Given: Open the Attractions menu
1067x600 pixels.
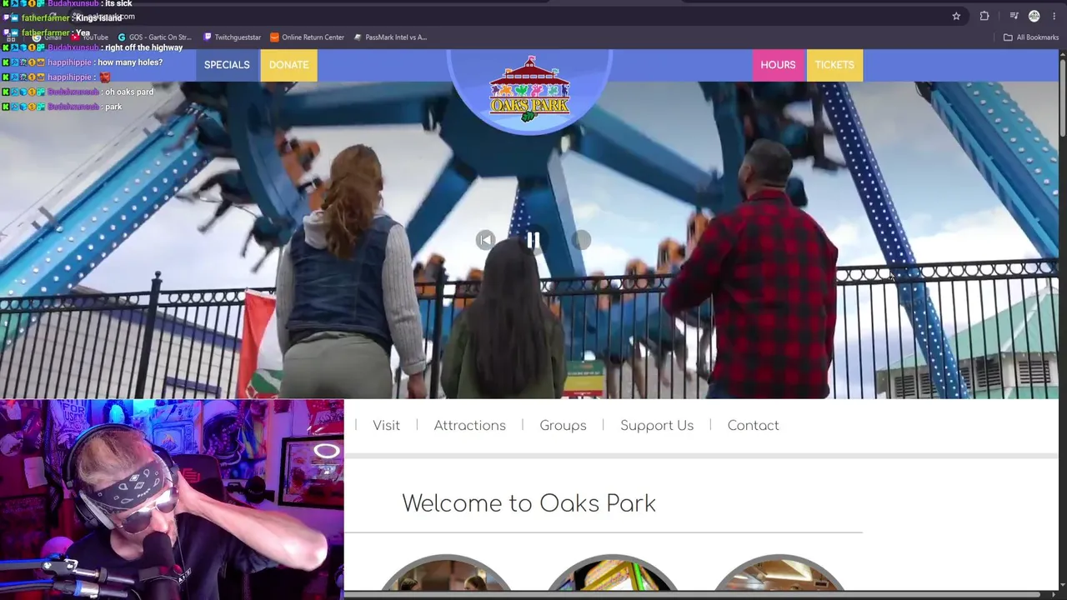Looking at the screenshot, I should click(469, 425).
